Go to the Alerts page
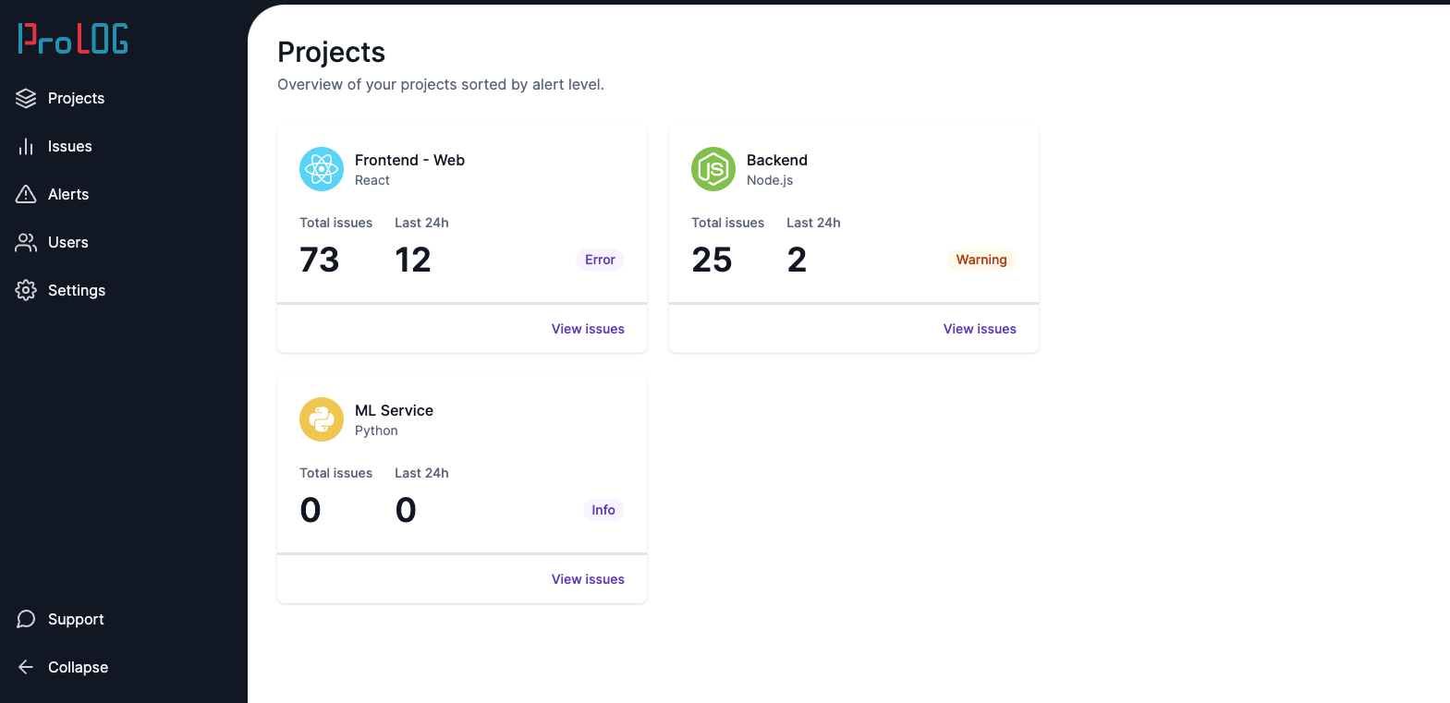The width and height of the screenshot is (1450, 703). click(68, 194)
